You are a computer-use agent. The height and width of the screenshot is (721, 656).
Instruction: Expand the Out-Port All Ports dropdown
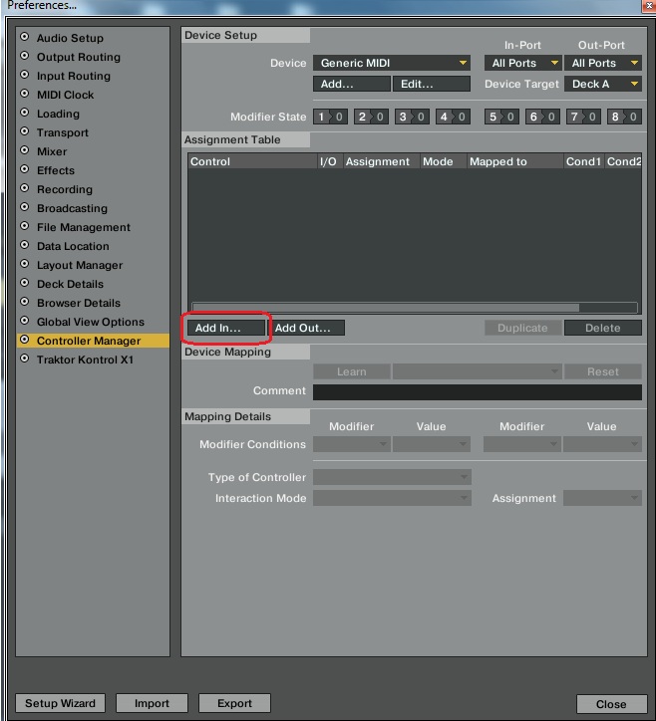click(602, 63)
